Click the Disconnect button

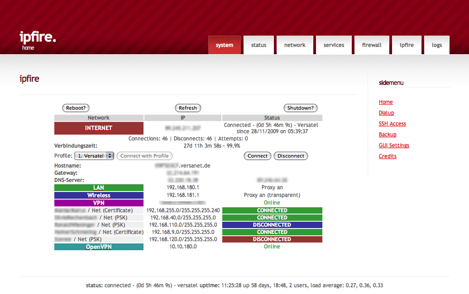click(291, 155)
